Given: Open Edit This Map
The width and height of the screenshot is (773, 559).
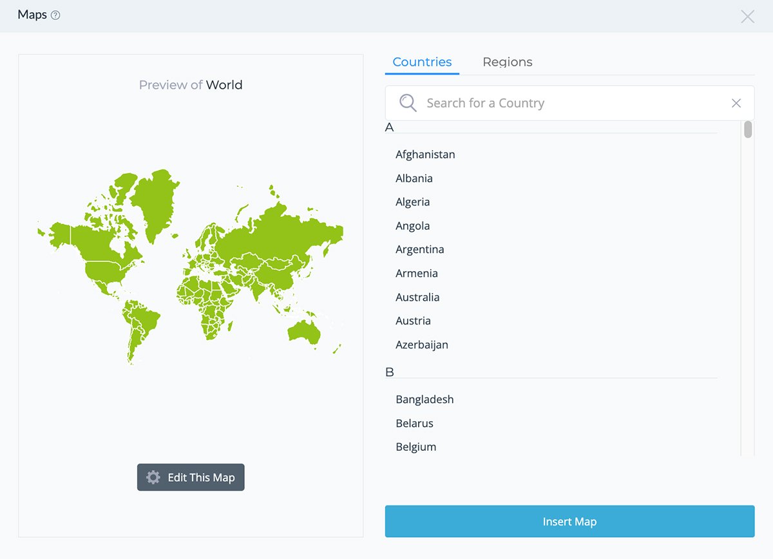Looking at the screenshot, I should coord(191,477).
